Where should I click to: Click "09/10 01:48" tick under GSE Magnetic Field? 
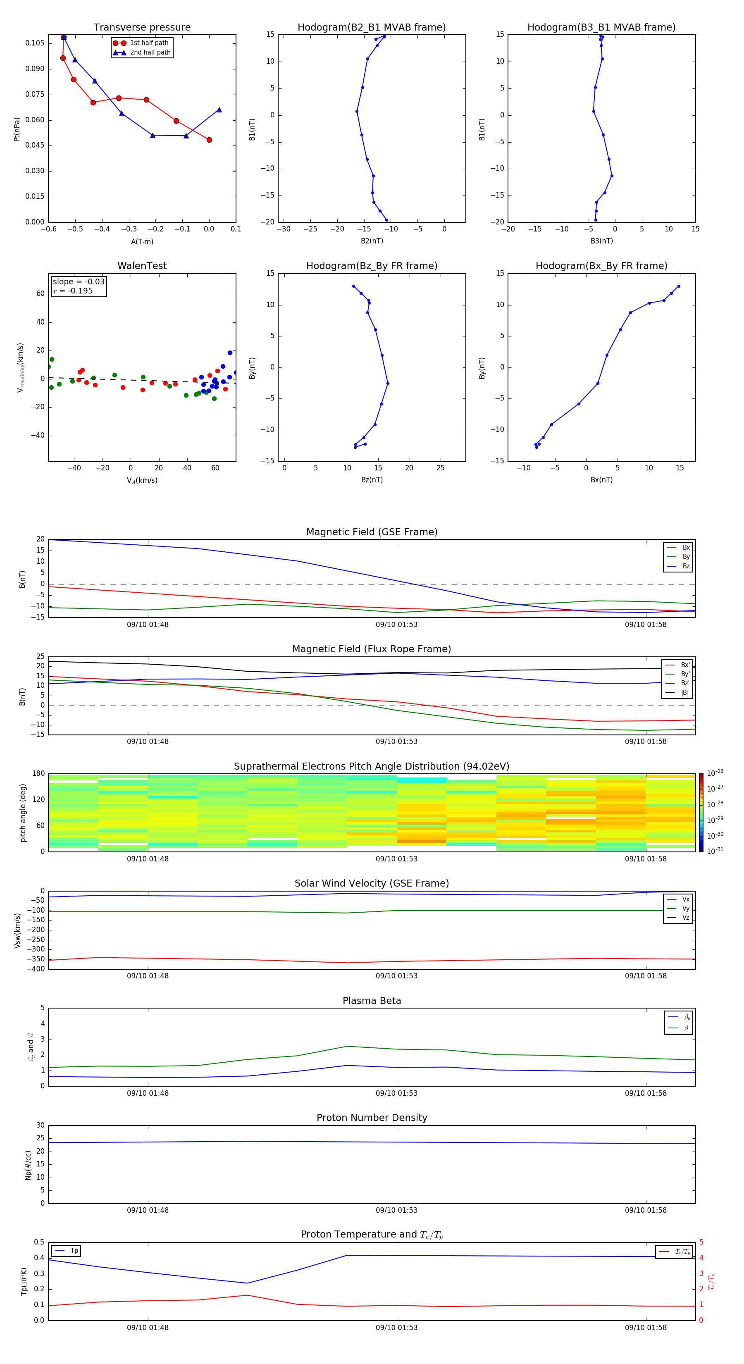click(x=148, y=624)
